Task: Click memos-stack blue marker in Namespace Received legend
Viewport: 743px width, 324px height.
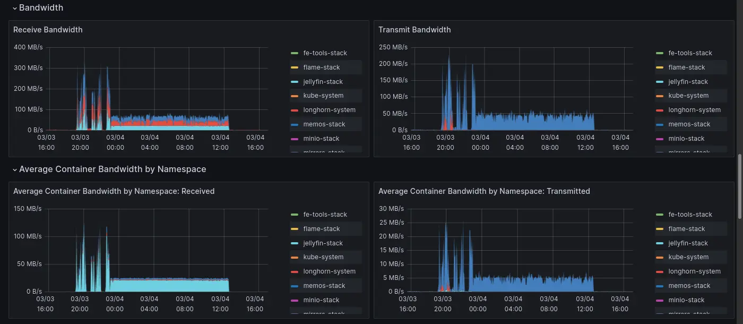Action: pos(295,286)
